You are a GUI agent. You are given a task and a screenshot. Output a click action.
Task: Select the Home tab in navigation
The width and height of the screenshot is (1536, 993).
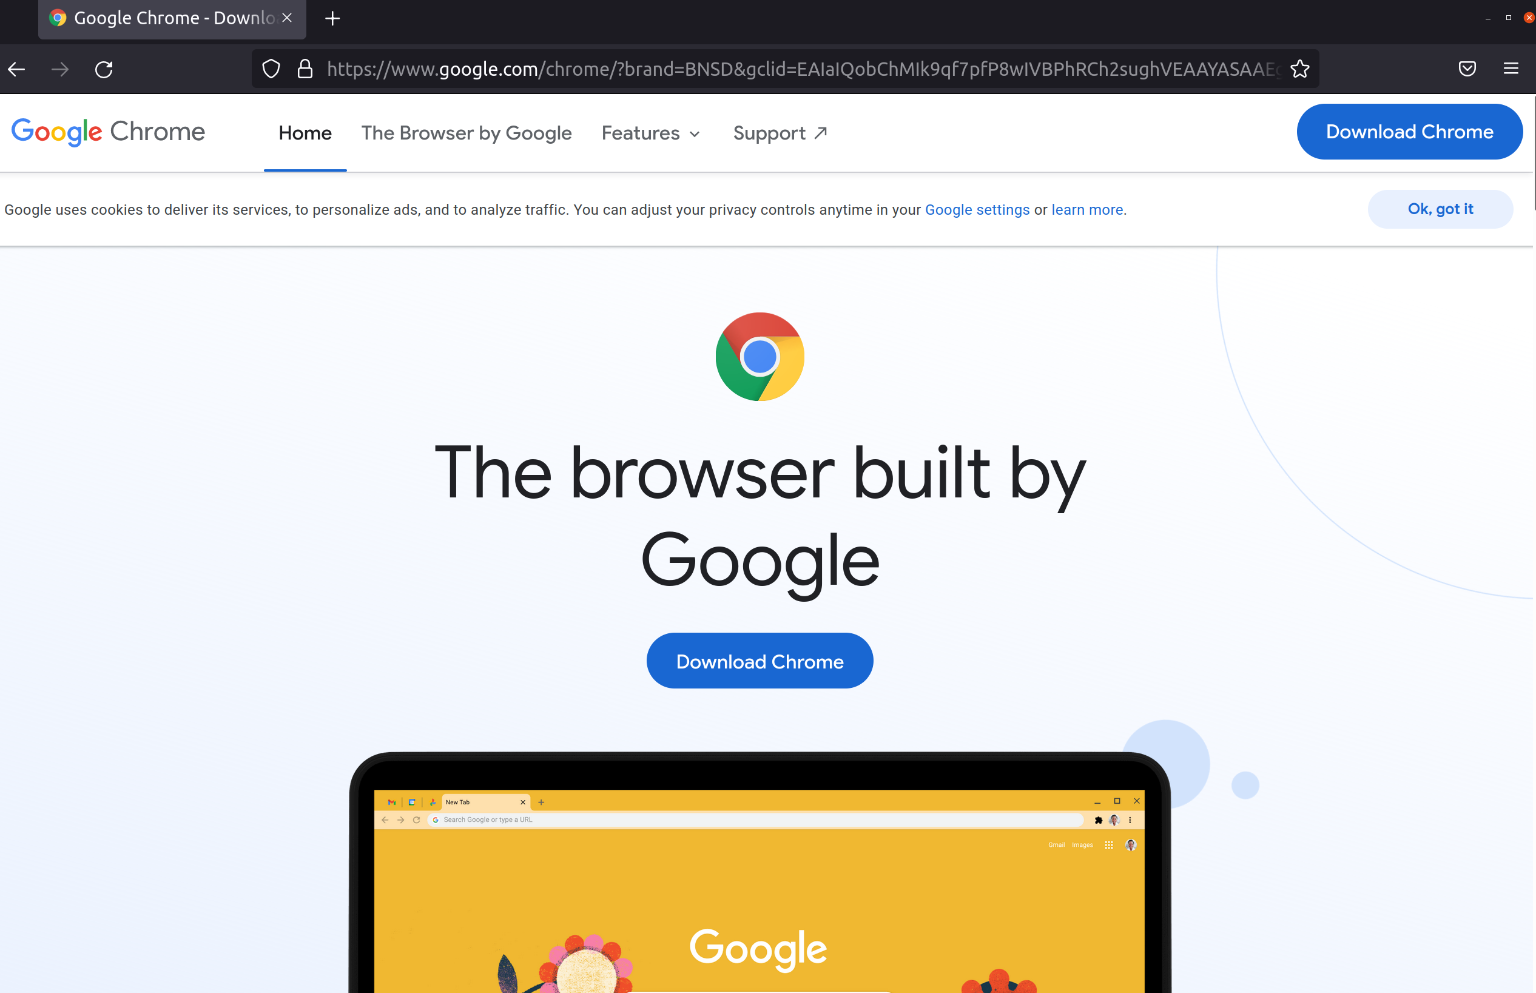(x=305, y=132)
